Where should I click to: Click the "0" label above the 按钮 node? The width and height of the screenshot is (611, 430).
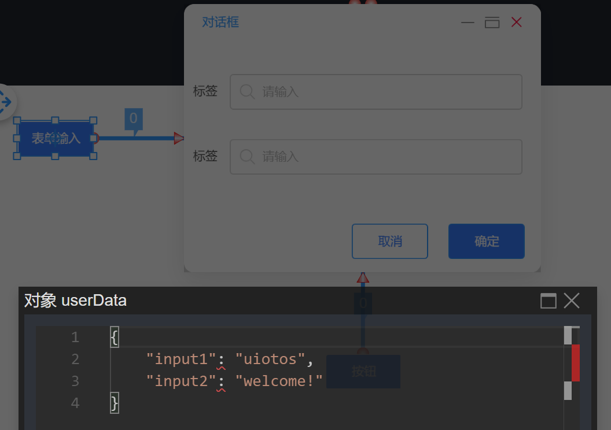pos(363,303)
